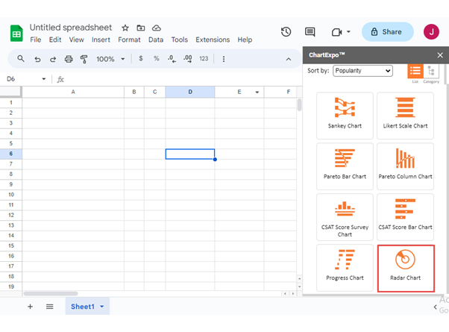Open the all sheets list icon

click(49, 307)
